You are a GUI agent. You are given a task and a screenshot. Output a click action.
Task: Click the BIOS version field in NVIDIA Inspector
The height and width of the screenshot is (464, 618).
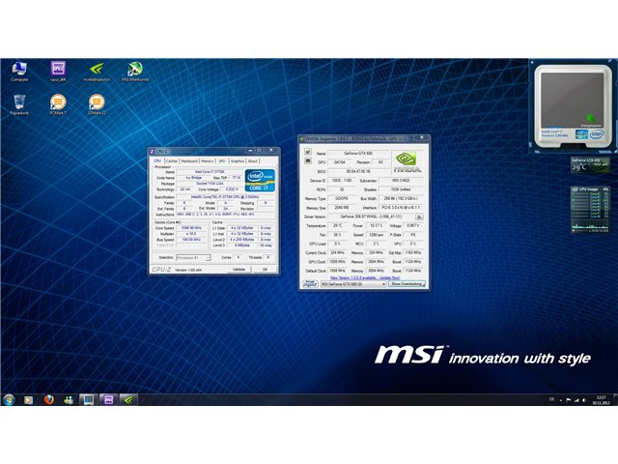[x=358, y=172]
